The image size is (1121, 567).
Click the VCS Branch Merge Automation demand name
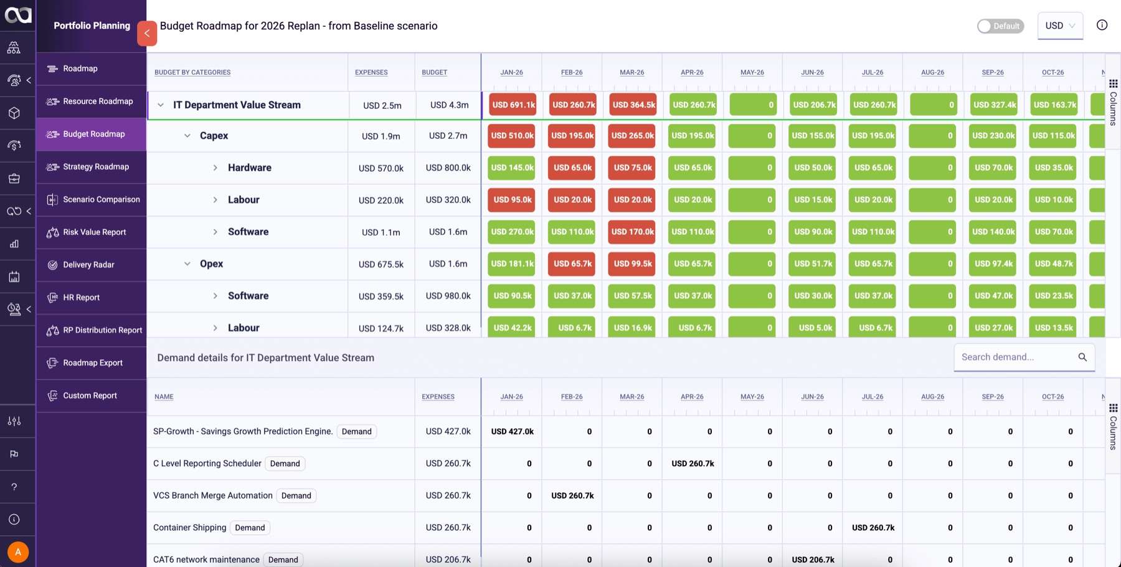[213, 496]
